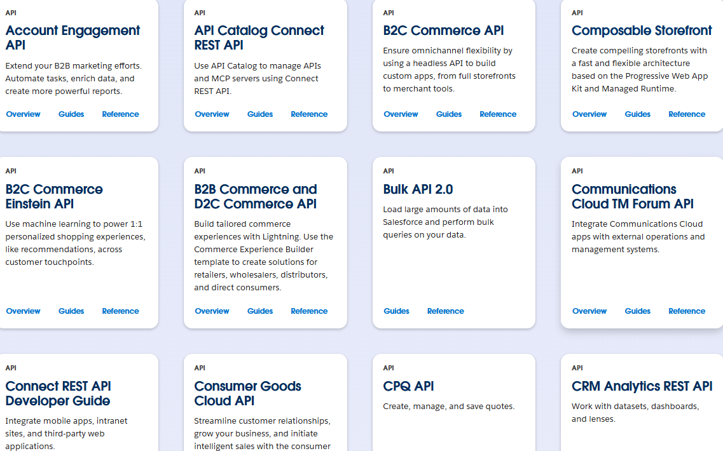
Task: Click 'Build tailored commerce experiences' description
Action: (264, 256)
